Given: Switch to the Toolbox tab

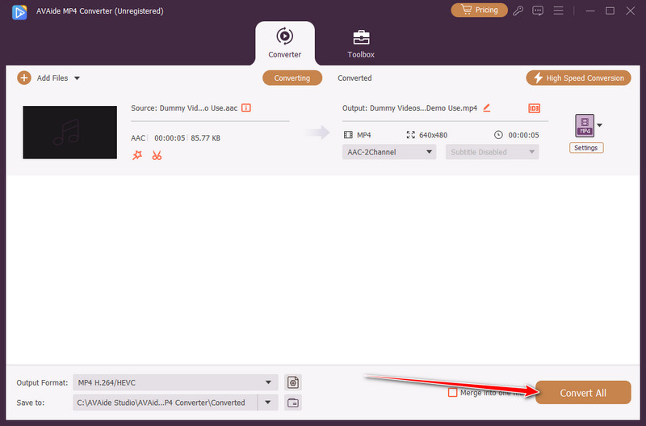Looking at the screenshot, I should pyautogui.click(x=361, y=44).
